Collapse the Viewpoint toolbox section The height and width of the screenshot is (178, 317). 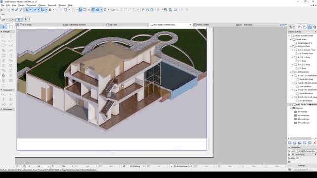[1, 90]
